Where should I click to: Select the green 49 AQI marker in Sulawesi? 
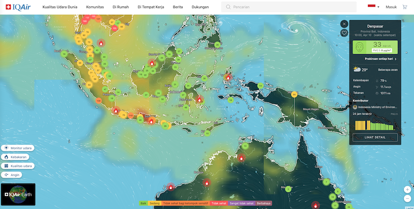186,107
